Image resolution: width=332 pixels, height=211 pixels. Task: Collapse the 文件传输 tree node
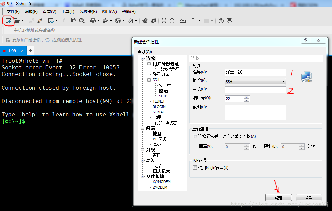point(143,176)
